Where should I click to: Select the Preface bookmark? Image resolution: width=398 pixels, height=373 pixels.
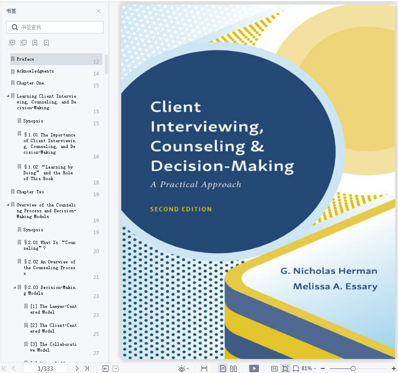pos(56,59)
